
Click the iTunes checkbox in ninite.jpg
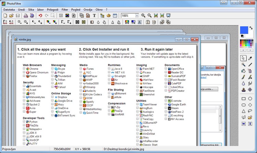81,69
